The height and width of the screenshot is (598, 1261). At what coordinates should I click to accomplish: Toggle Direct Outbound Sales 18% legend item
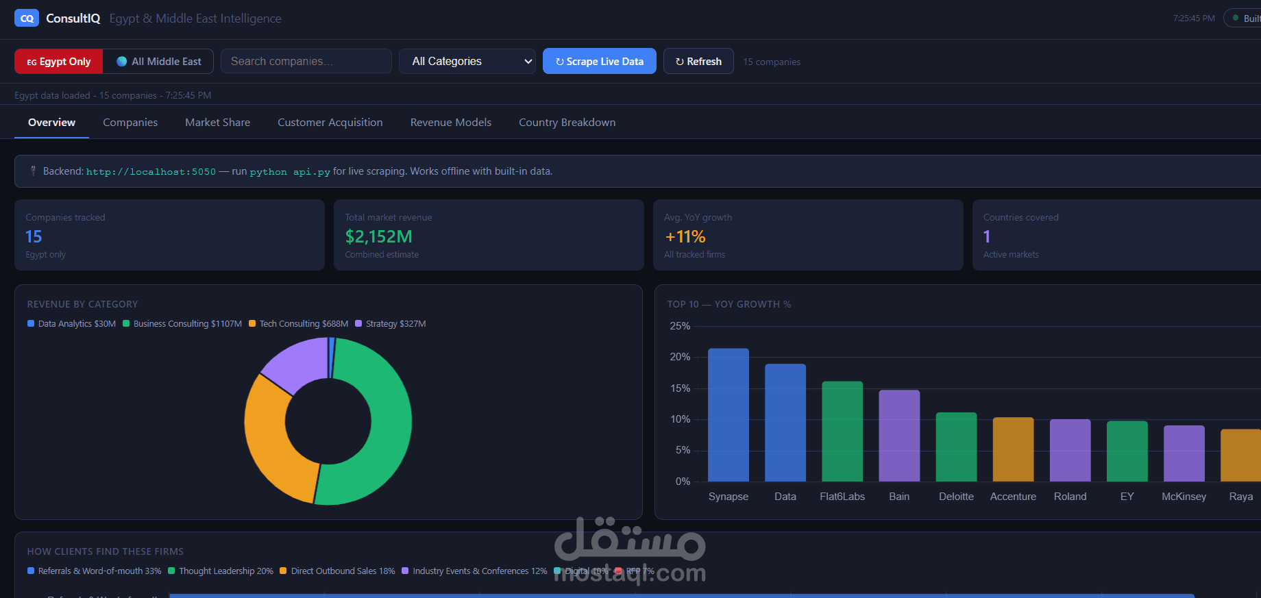tap(338, 571)
